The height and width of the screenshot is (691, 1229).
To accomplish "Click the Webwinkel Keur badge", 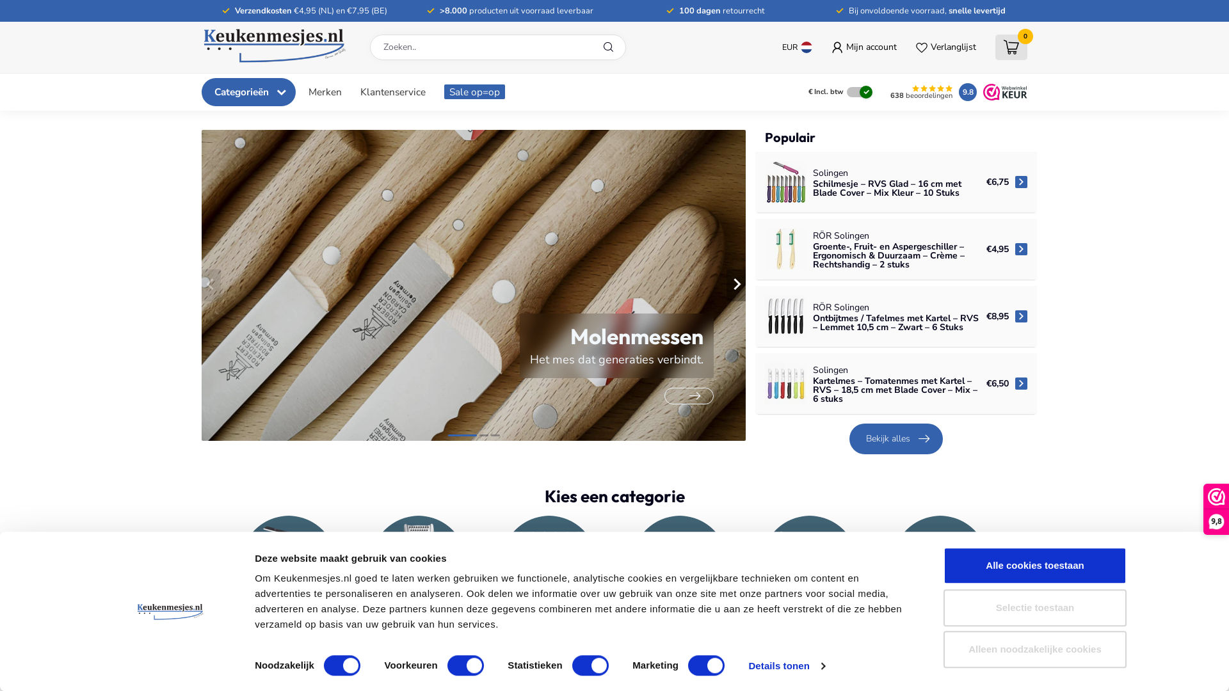I will [1005, 92].
